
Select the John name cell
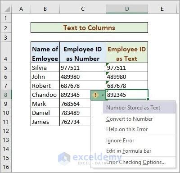[45, 77]
